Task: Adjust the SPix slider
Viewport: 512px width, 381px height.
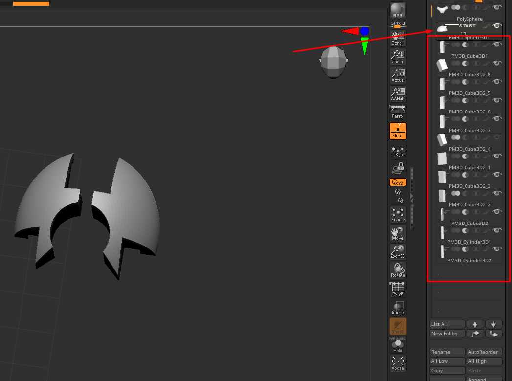Action: tap(398, 24)
